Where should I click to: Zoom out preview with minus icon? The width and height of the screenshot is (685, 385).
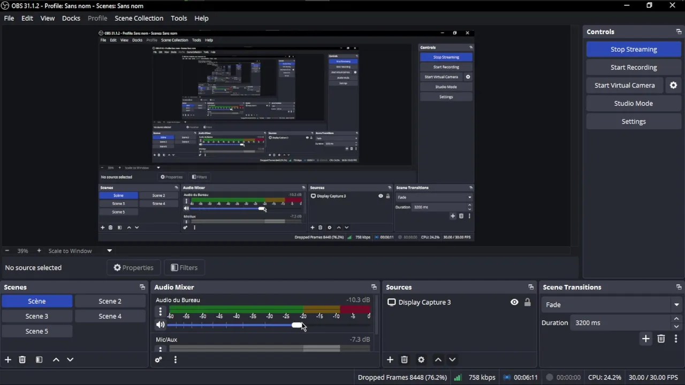[7, 251]
